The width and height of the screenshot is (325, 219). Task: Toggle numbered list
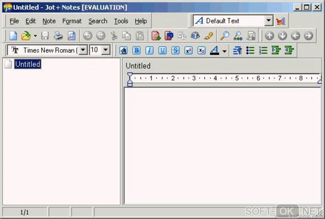click(263, 50)
